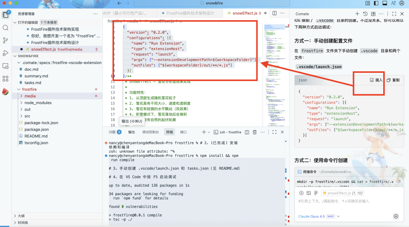The height and width of the screenshot is (227, 409).
Task: Open the Search view in activity bar
Action: [5, 28]
